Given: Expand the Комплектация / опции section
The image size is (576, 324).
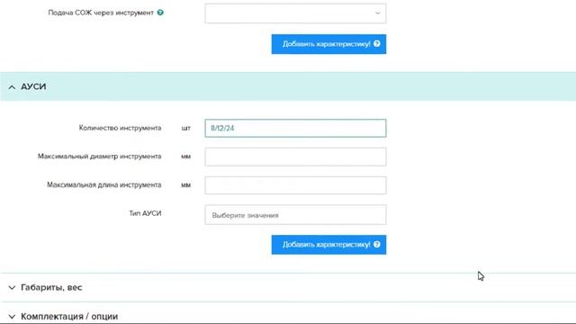Looking at the screenshot, I should (288, 316).
